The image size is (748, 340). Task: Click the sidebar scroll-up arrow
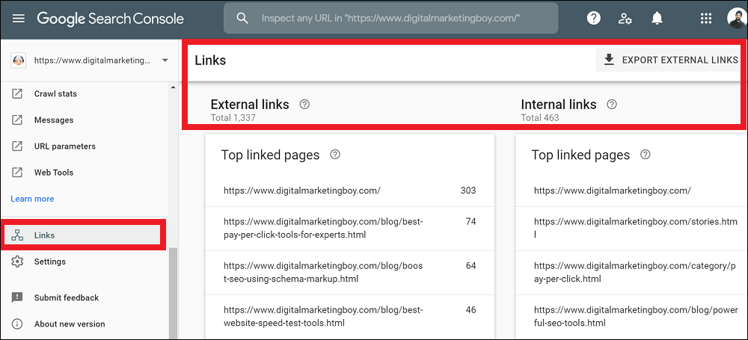point(173,87)
